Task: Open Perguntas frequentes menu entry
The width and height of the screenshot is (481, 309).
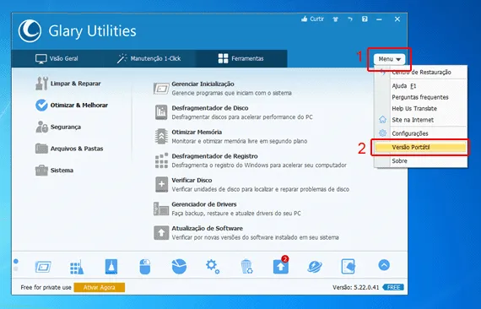Action: point(421,97)
